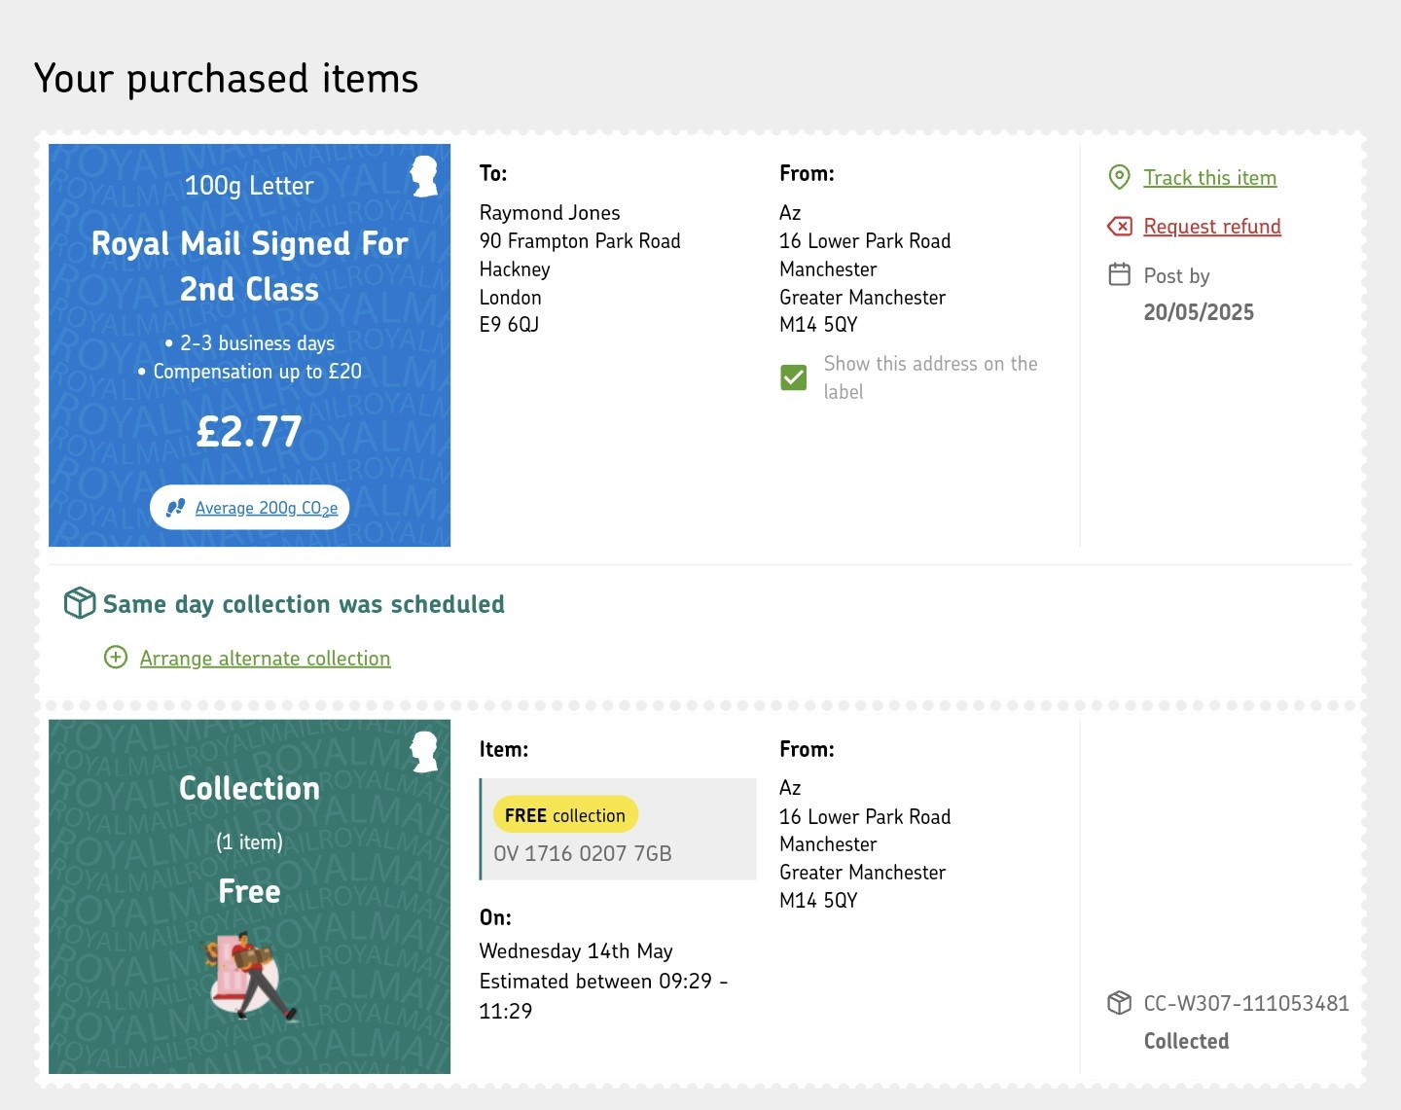Click the yellow FREE collection badge
Viewport: 1401px width, 1110px height.
(565, 815)
